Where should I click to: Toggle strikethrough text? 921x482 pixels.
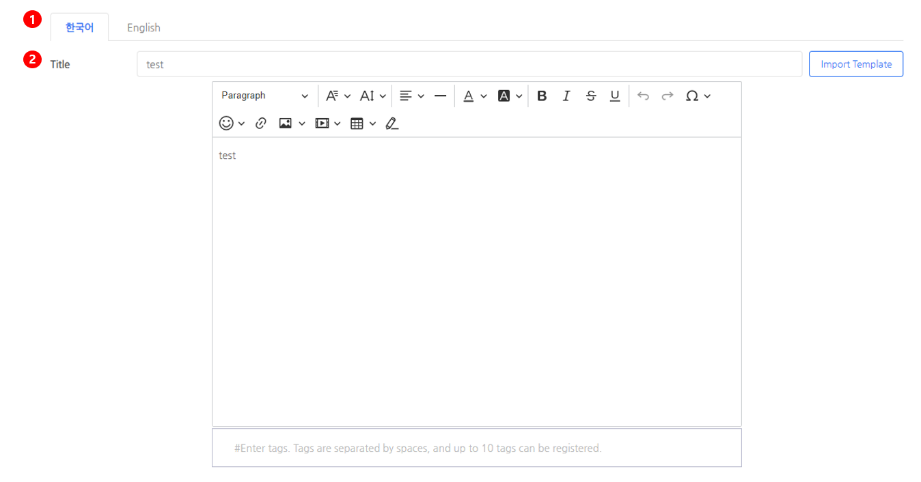pos(591,96)
